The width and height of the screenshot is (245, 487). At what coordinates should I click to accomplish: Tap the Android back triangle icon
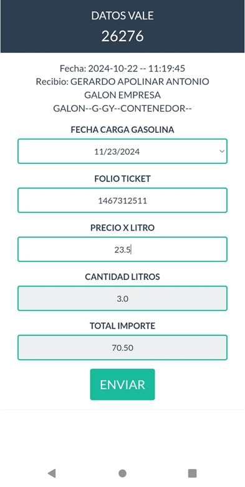click(52, 473)
